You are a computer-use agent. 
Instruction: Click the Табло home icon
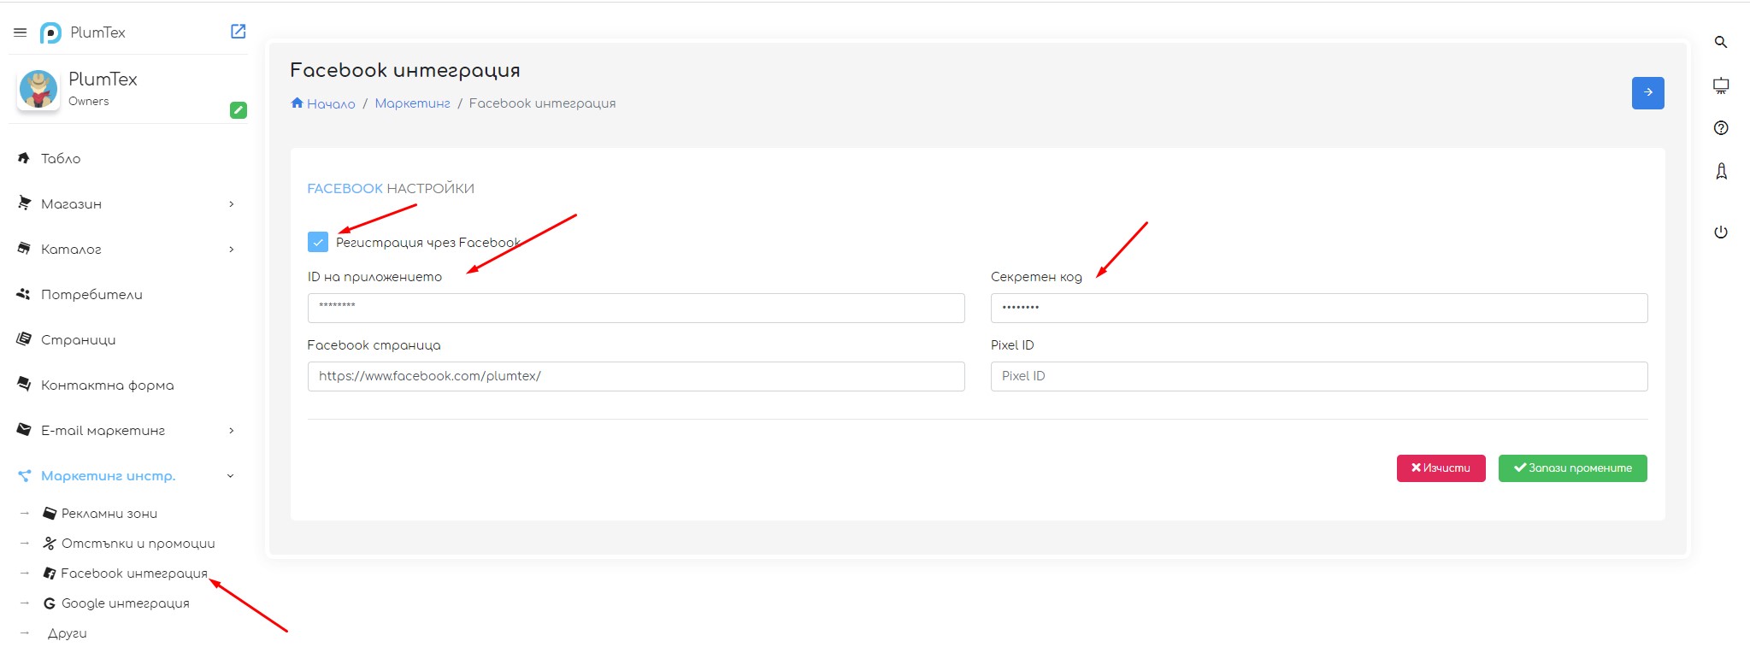coord(24,158)
